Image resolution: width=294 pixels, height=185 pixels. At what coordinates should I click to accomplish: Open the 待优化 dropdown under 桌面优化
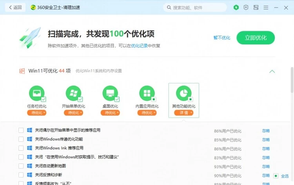click(110, 113)
